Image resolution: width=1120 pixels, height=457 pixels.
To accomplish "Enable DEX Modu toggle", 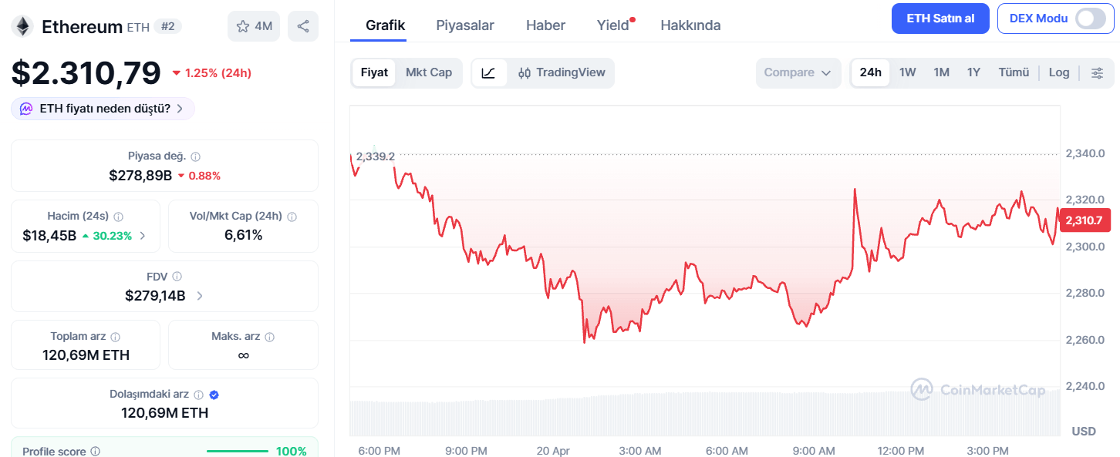I will click(1091, 18).
